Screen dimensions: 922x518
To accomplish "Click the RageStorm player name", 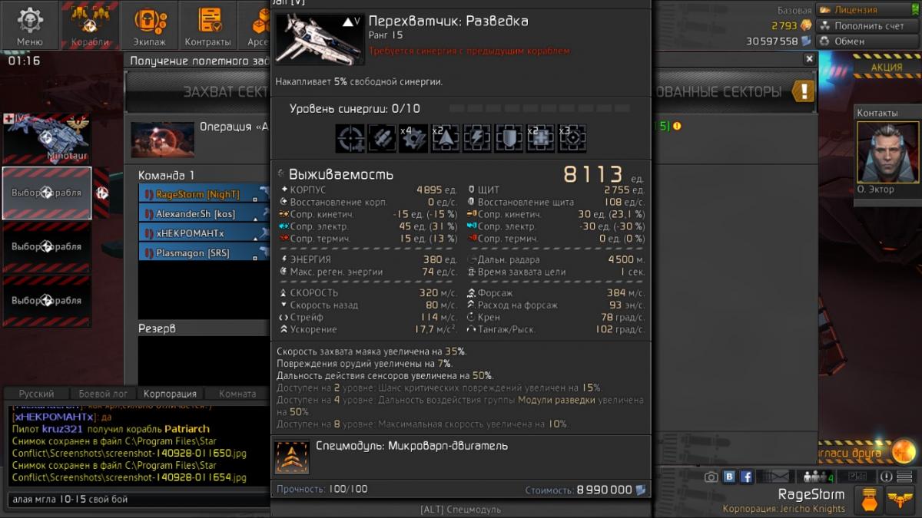I will coord(811,494).
